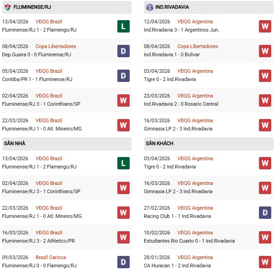This screenshot has width=274, height=271.
Task: Select the SÂN KHÁCH section header
Action: [159, 143]
